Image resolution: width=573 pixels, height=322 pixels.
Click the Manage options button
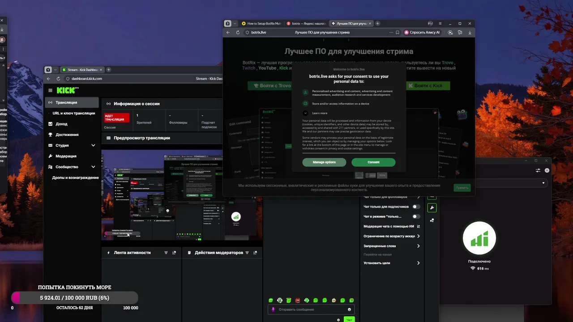tap(324, 162)
